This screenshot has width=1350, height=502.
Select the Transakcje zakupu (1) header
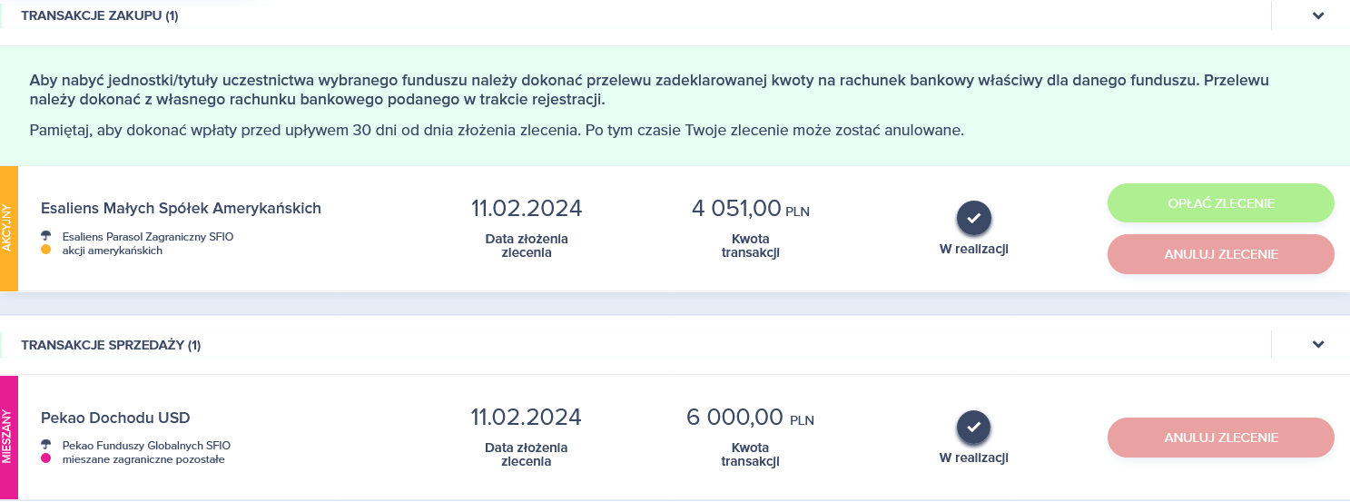click(100, 15)
